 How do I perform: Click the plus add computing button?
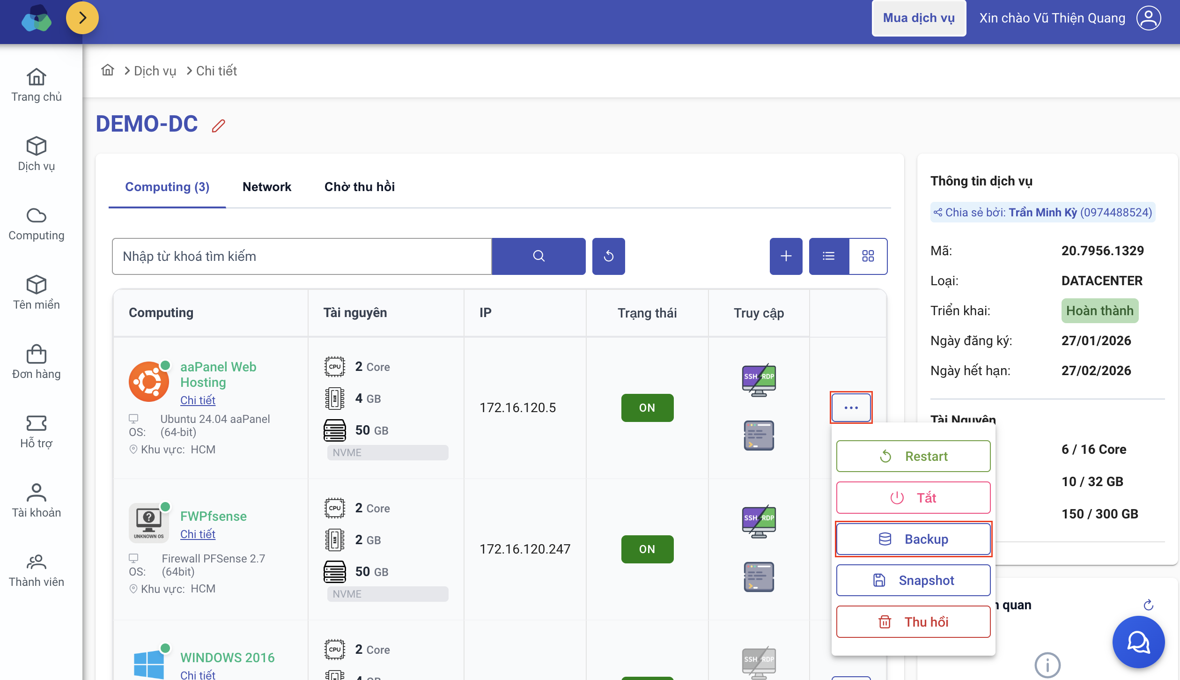(786, 256)
